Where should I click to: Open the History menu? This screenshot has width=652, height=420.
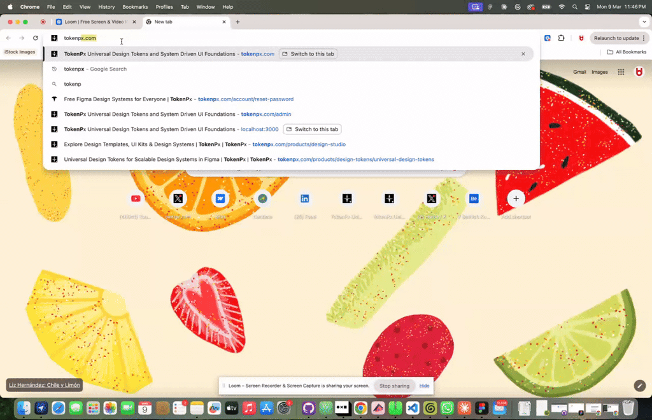tap(106, 6)
